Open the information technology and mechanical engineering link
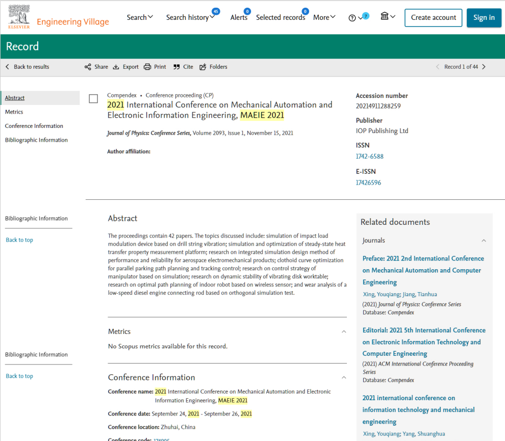Image resolution: width=505 pixels, height=441 pixels. point(418,410)
